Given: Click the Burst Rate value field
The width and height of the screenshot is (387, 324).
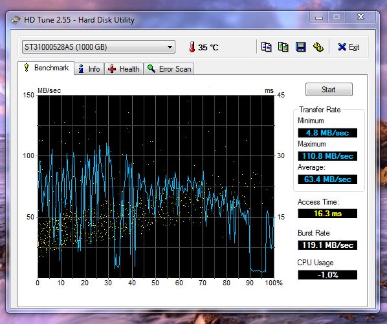Looking at the screenshot, I should (327, 245).
